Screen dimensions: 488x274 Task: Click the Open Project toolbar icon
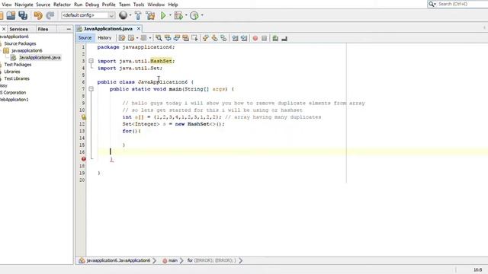pos(11,15)
